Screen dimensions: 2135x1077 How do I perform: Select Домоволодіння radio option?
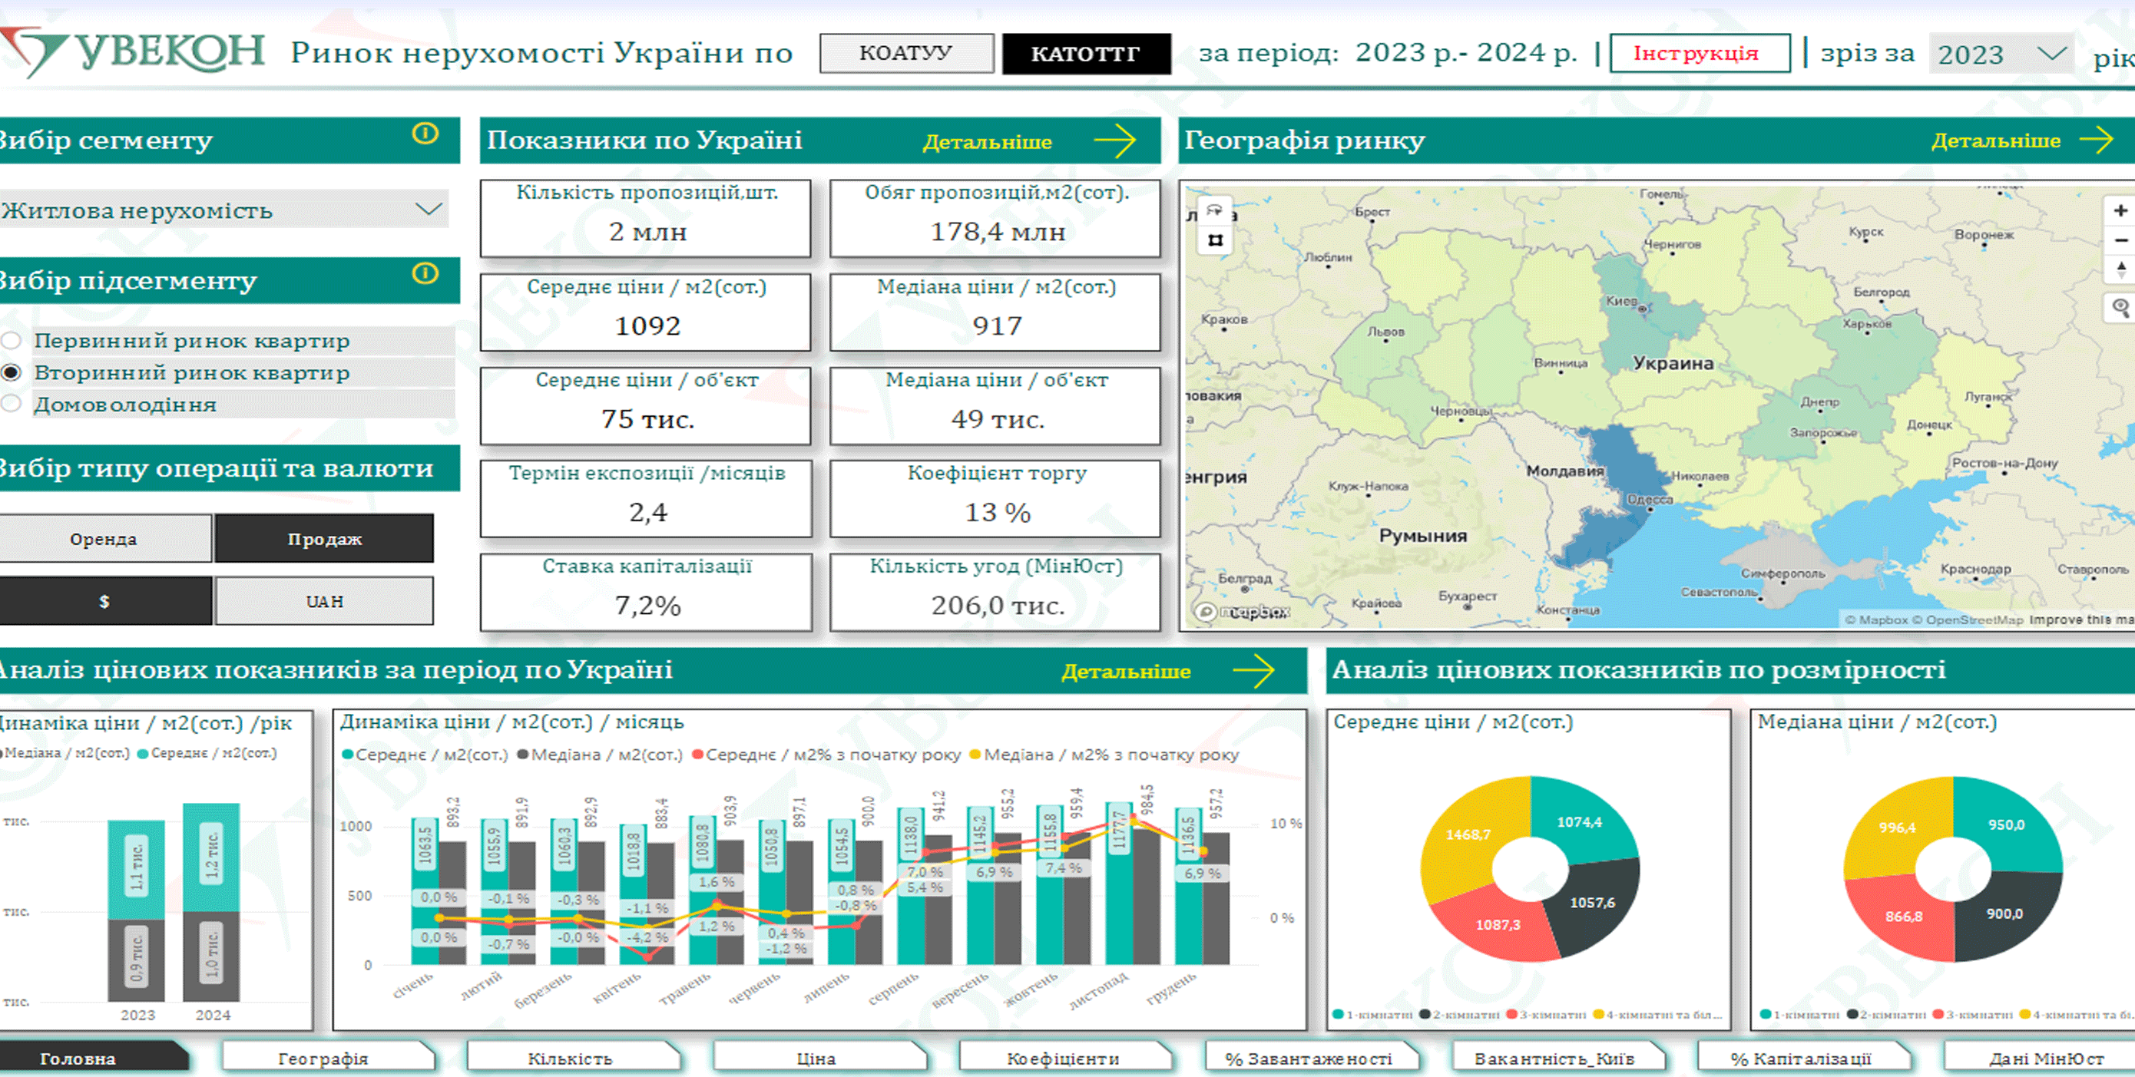coord(11,405)
